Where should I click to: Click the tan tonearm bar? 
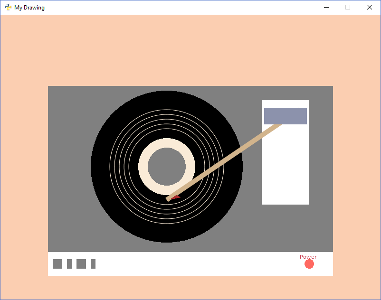223,162
